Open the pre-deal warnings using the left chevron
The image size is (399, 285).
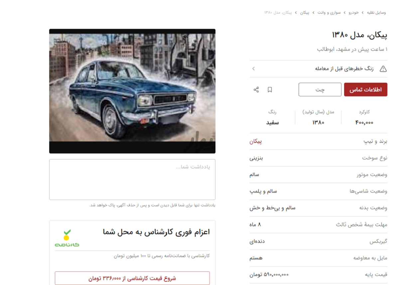point(253,68)
